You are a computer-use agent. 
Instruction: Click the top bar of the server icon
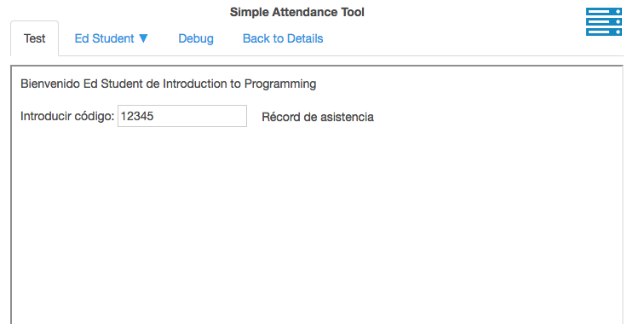[603, 12]
